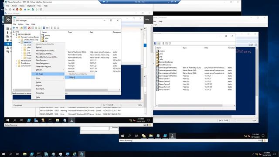Choose Export List from context menu
The image size is (279, 157).
(x=41, y=89)
